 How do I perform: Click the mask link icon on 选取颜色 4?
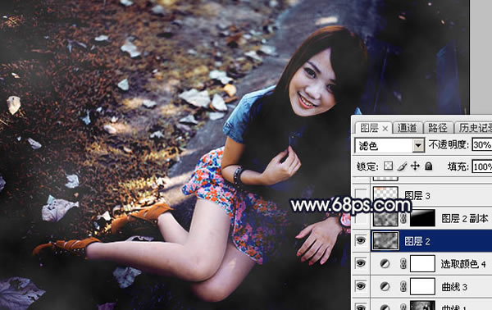pos(403,264)
